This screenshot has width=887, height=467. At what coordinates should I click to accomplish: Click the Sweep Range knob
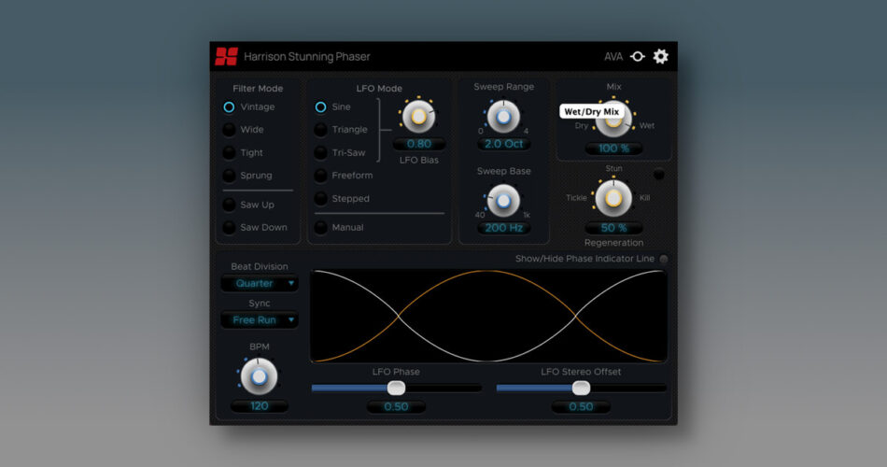pyautogui.click(x=504, y=117)
